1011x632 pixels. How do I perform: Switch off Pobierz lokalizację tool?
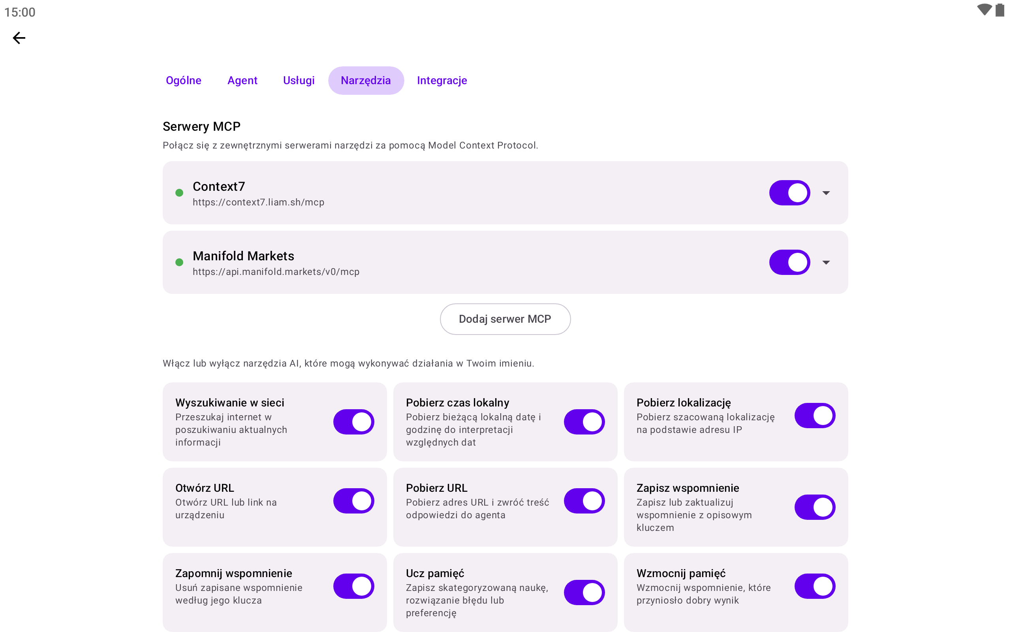point(815,416)
